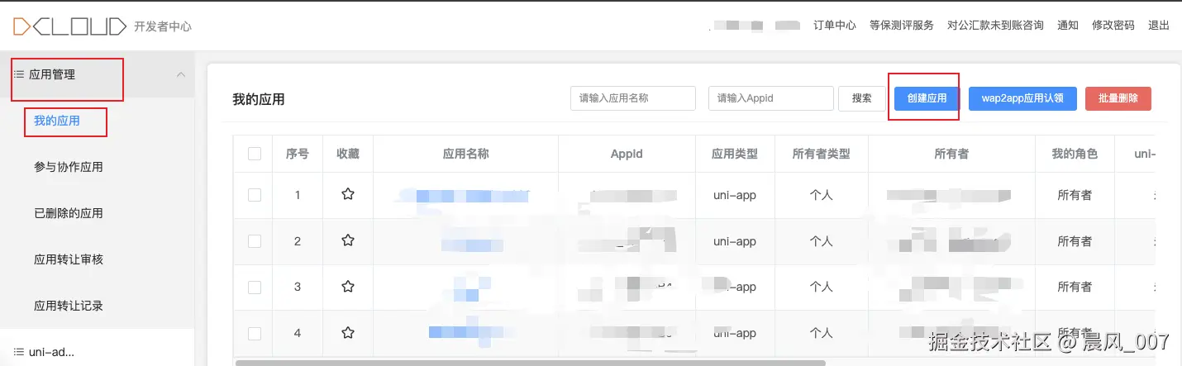Click the 我的角色 column header
The image size is (1182, 366).
pyautogui.click(x=1075, y=154)
